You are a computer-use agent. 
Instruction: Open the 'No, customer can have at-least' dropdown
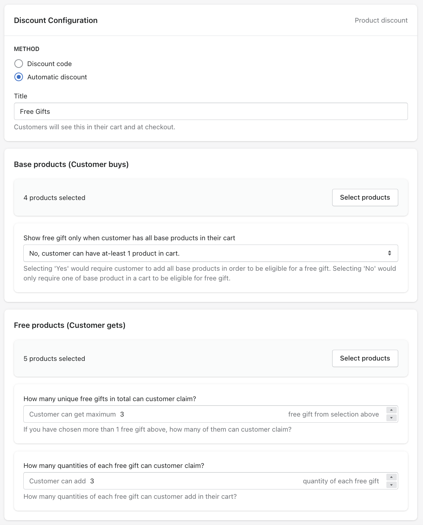[x=211, y=254]
